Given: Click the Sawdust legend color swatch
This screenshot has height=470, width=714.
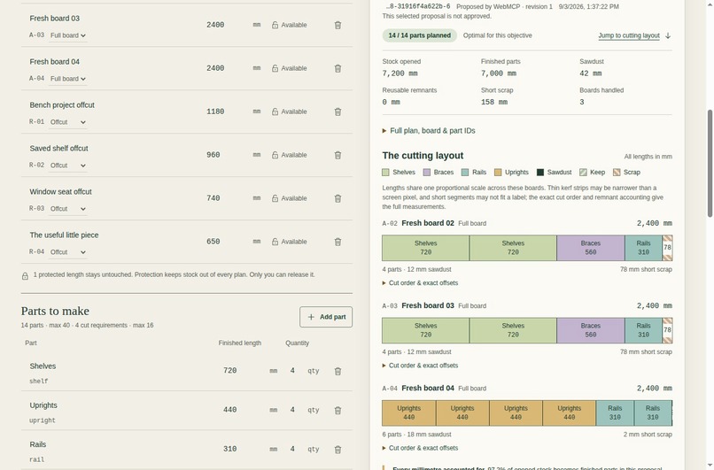Looking at the screenshot, I should [540, 173].
